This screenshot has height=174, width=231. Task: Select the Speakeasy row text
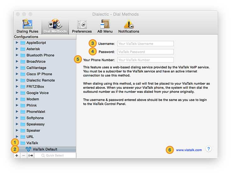click(36, 124)
